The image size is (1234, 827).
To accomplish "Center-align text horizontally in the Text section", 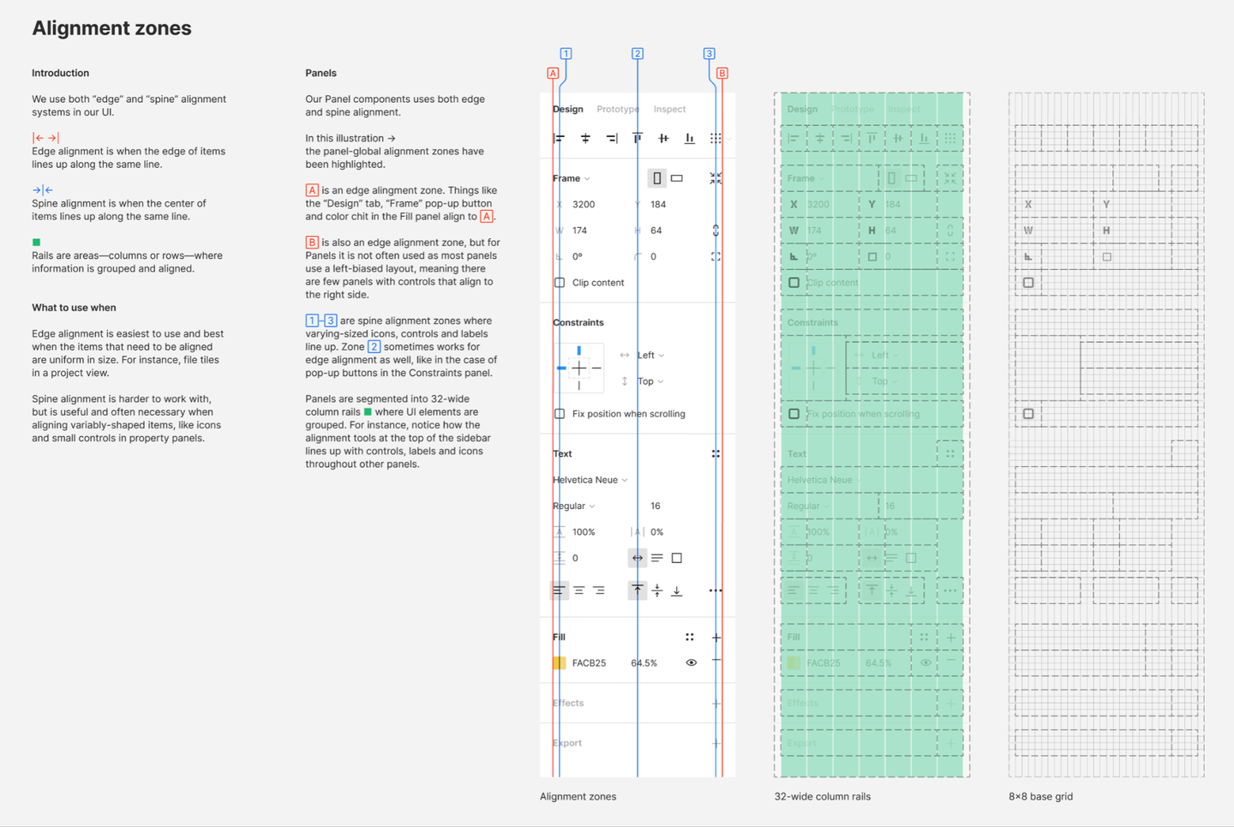I will coord(579,590).
